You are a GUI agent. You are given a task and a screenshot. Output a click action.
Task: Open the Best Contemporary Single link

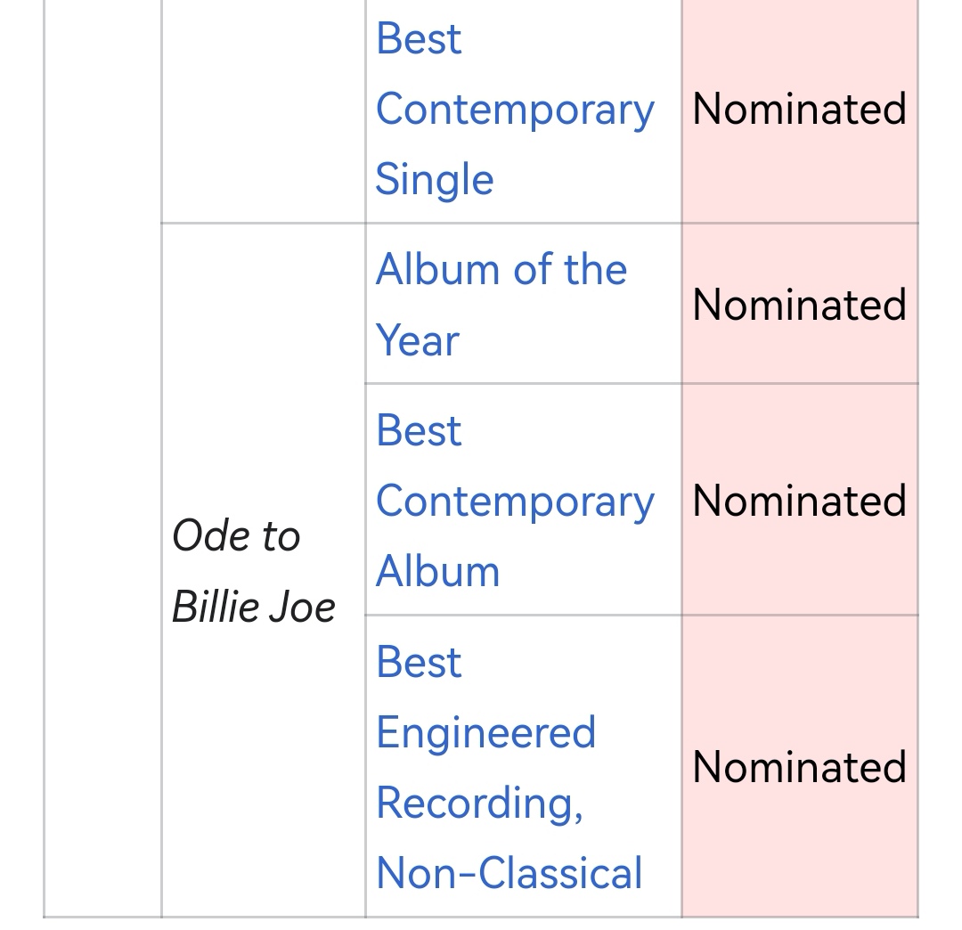coord(515,110)
